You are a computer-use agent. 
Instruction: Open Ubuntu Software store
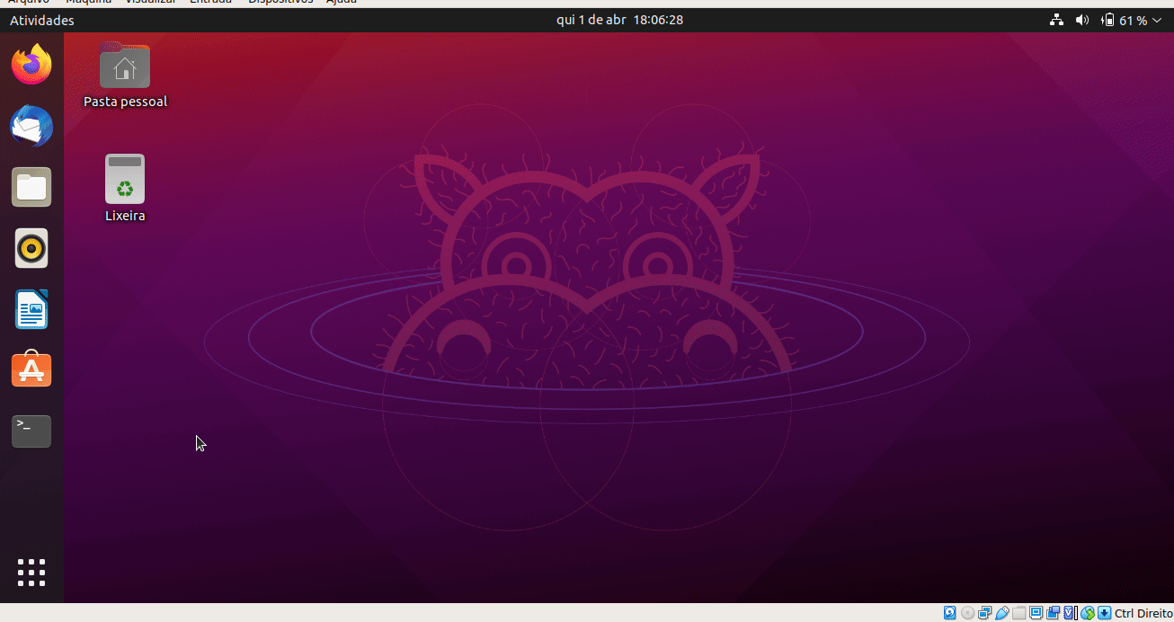(31, 369)
